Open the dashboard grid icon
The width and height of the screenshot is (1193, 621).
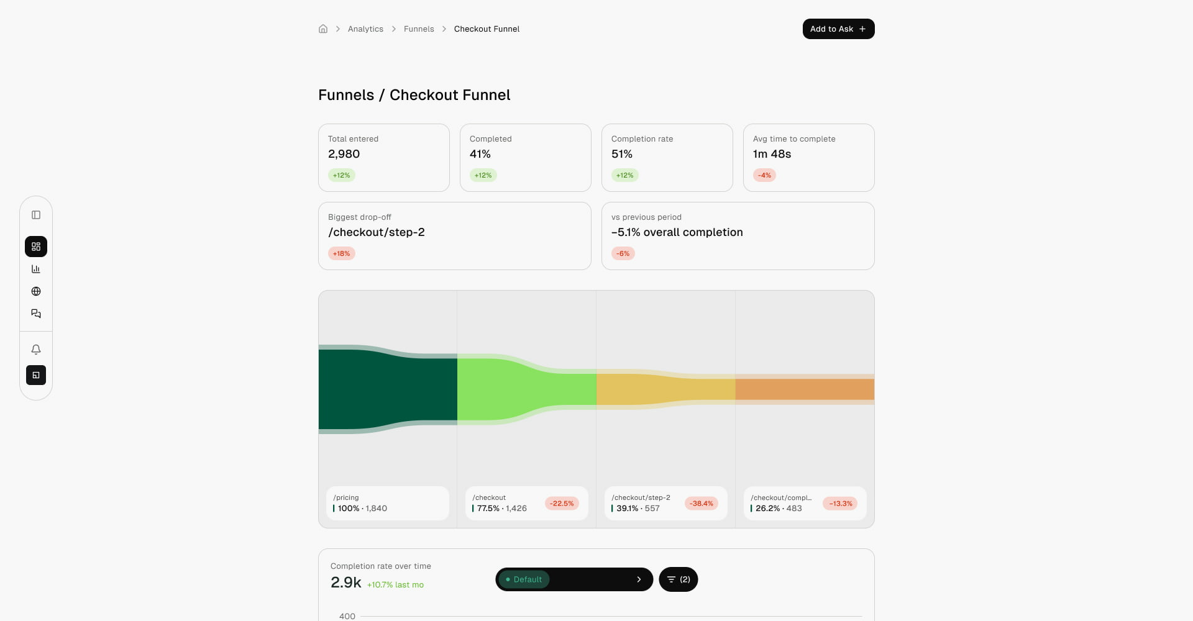coord(36,247)
